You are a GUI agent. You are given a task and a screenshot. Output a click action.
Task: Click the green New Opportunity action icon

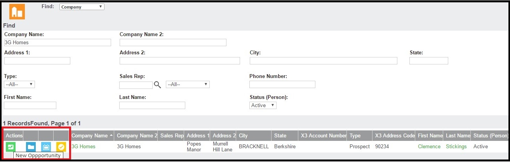(10, 147)
